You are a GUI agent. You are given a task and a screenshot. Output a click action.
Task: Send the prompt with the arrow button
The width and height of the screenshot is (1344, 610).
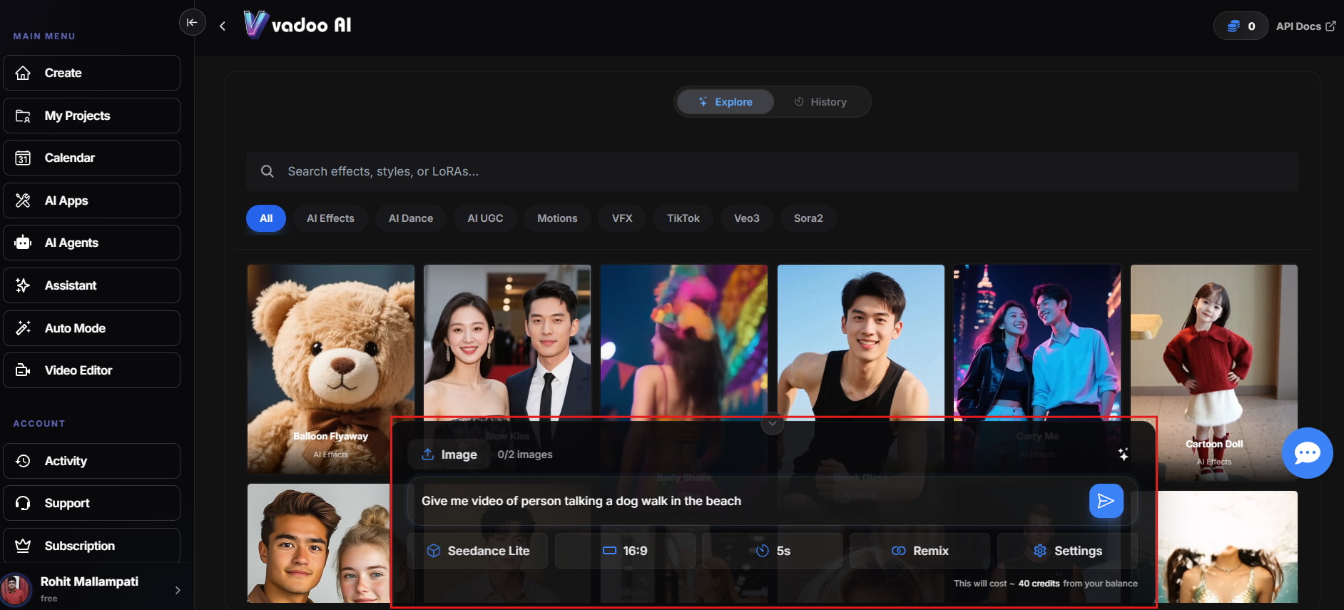tap(1106, 501)
